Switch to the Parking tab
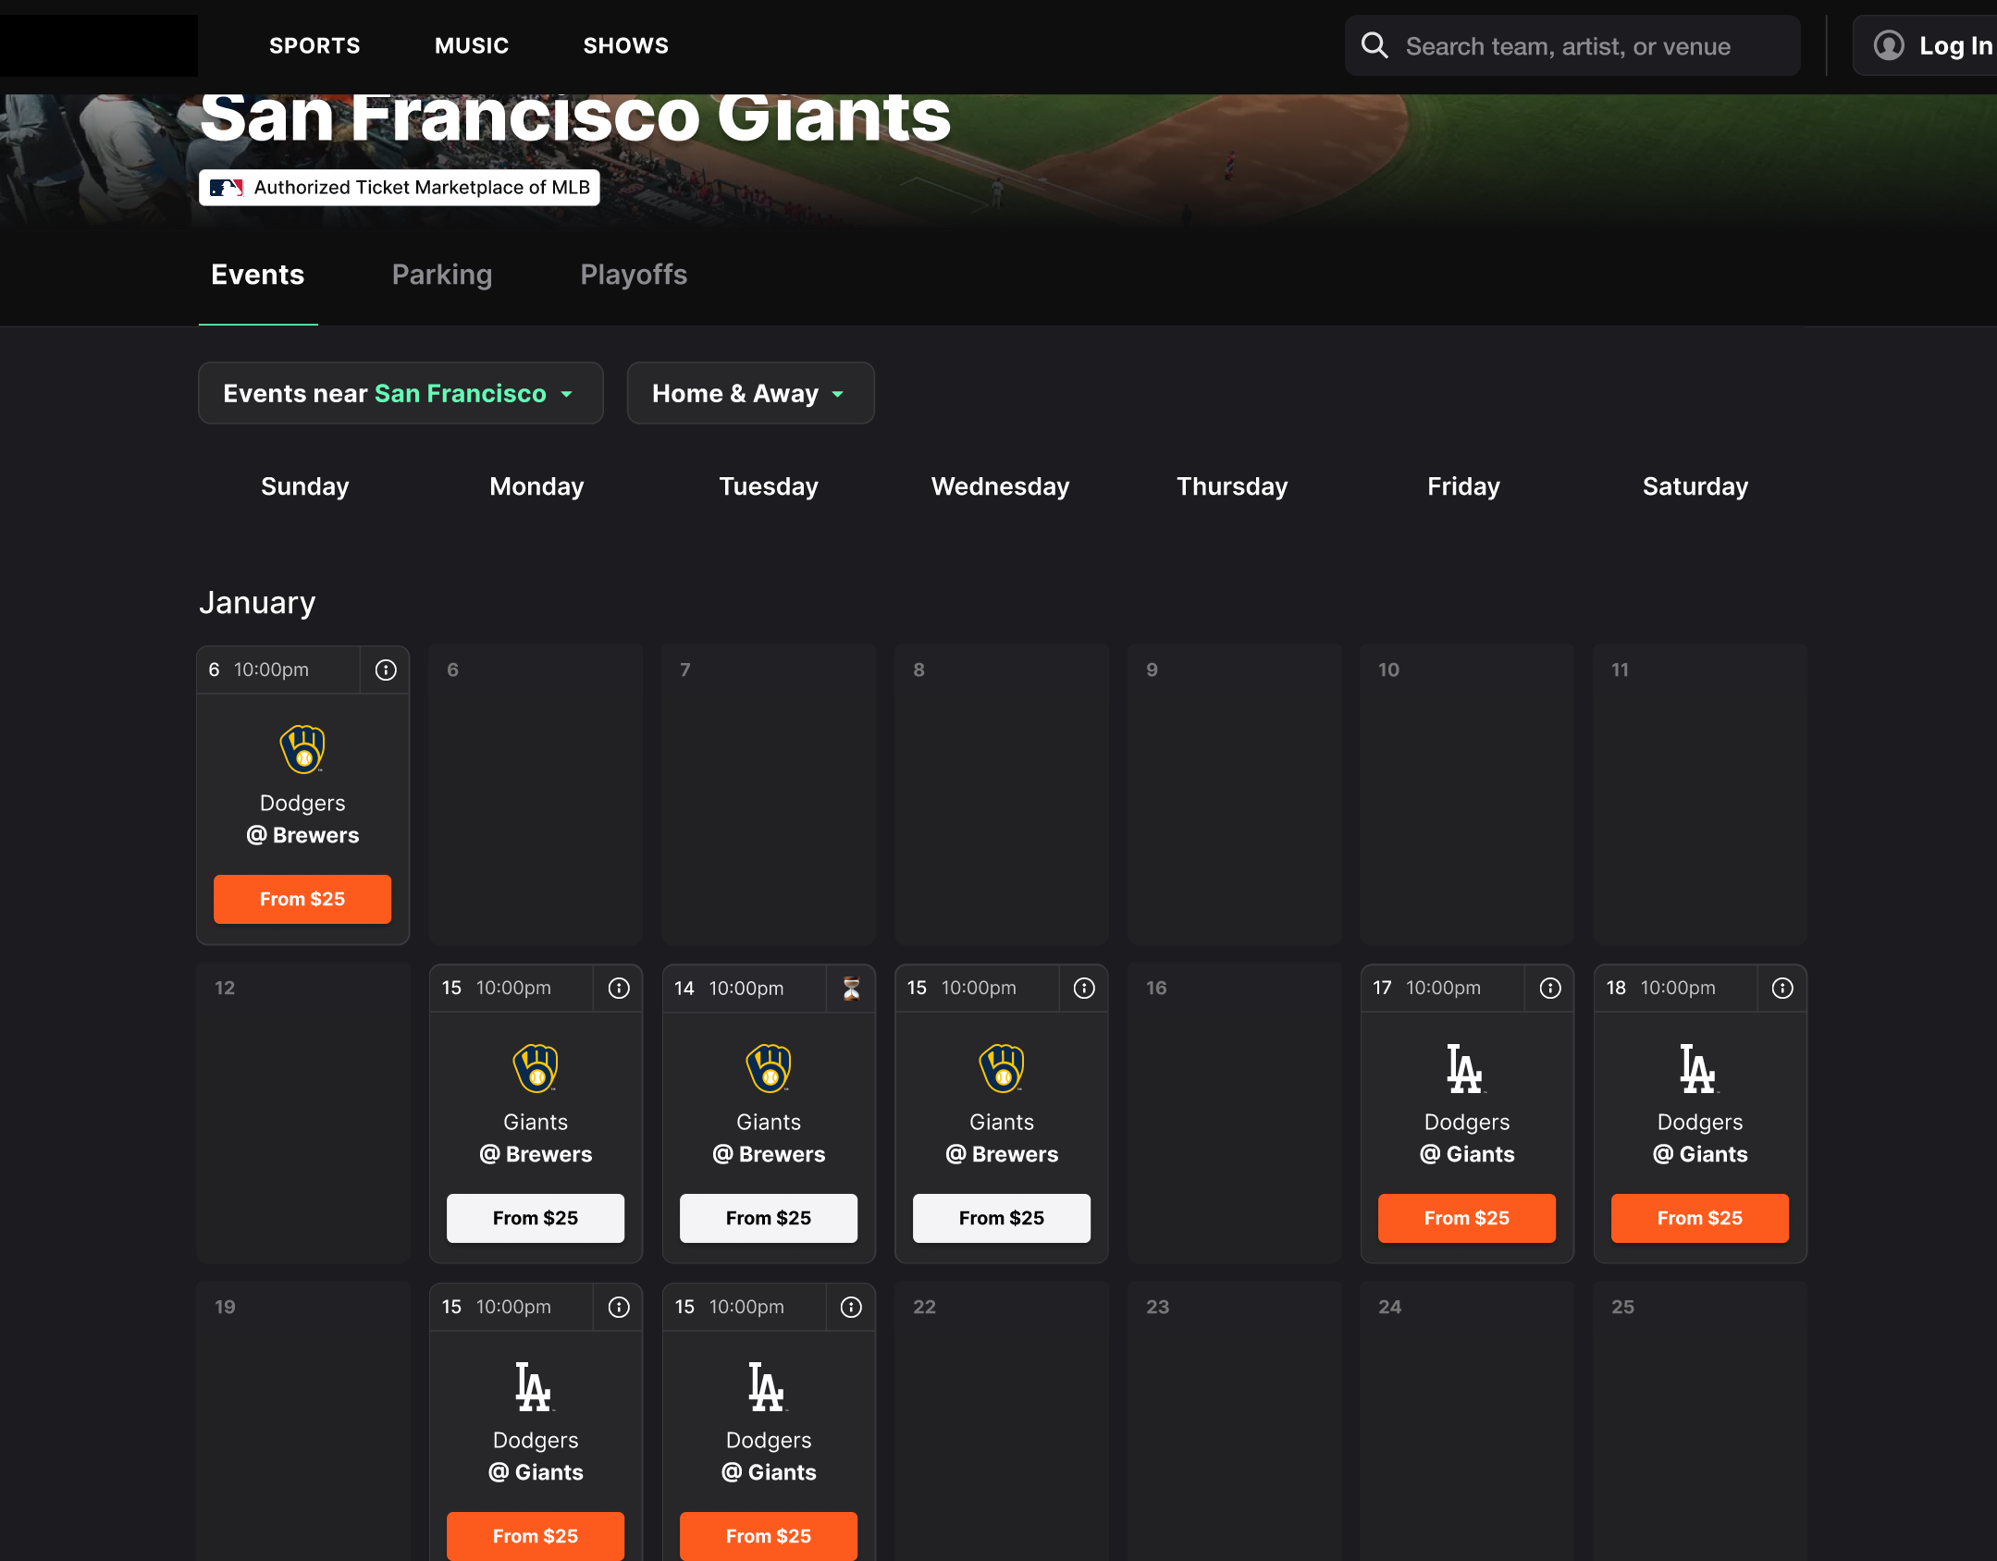The height and width of the screenshot is (1561, 1997). coord(442,275)
